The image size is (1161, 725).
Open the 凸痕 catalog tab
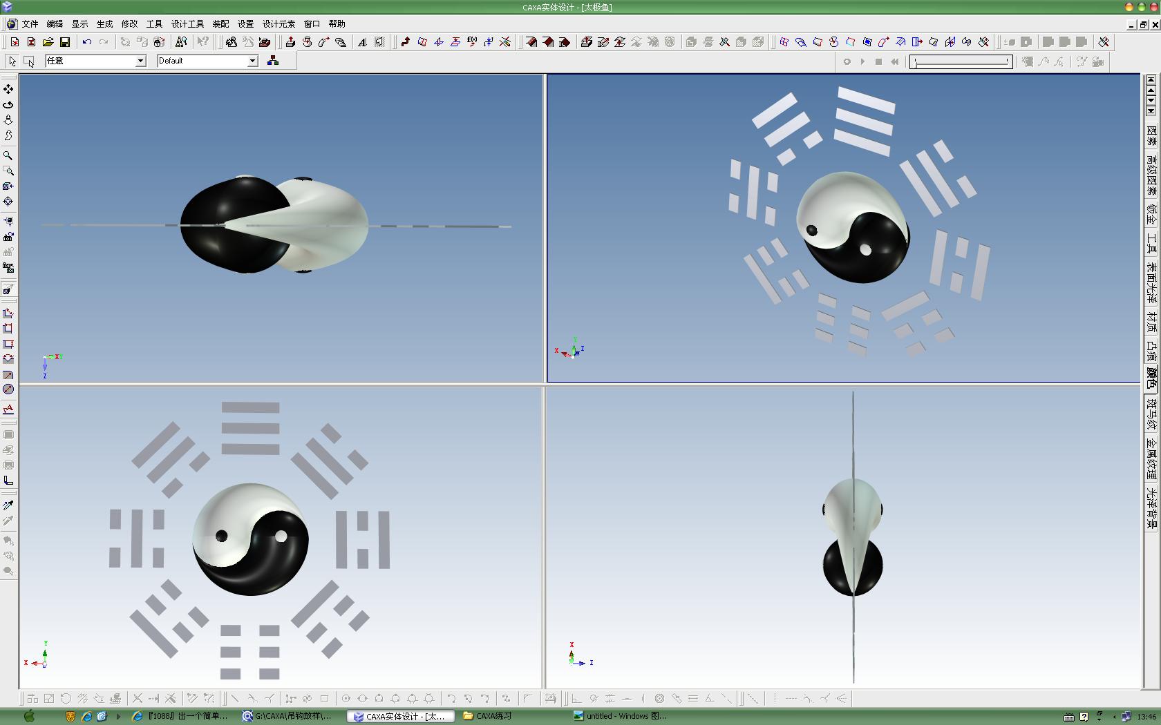click(1151, 351)
